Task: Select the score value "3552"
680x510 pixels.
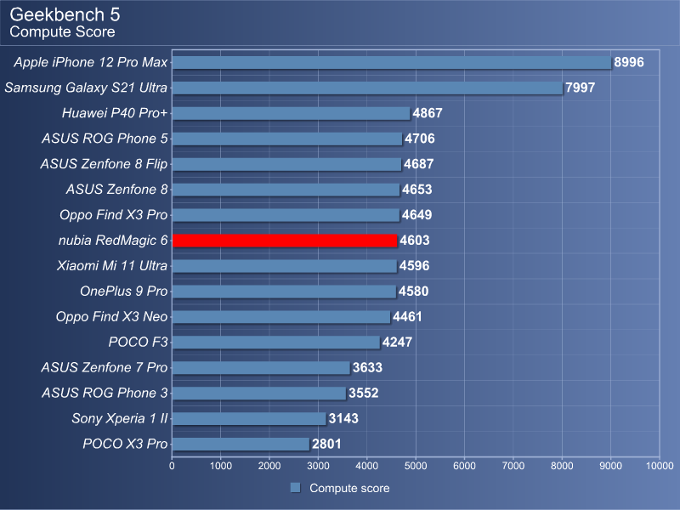Action: (364, 394)
